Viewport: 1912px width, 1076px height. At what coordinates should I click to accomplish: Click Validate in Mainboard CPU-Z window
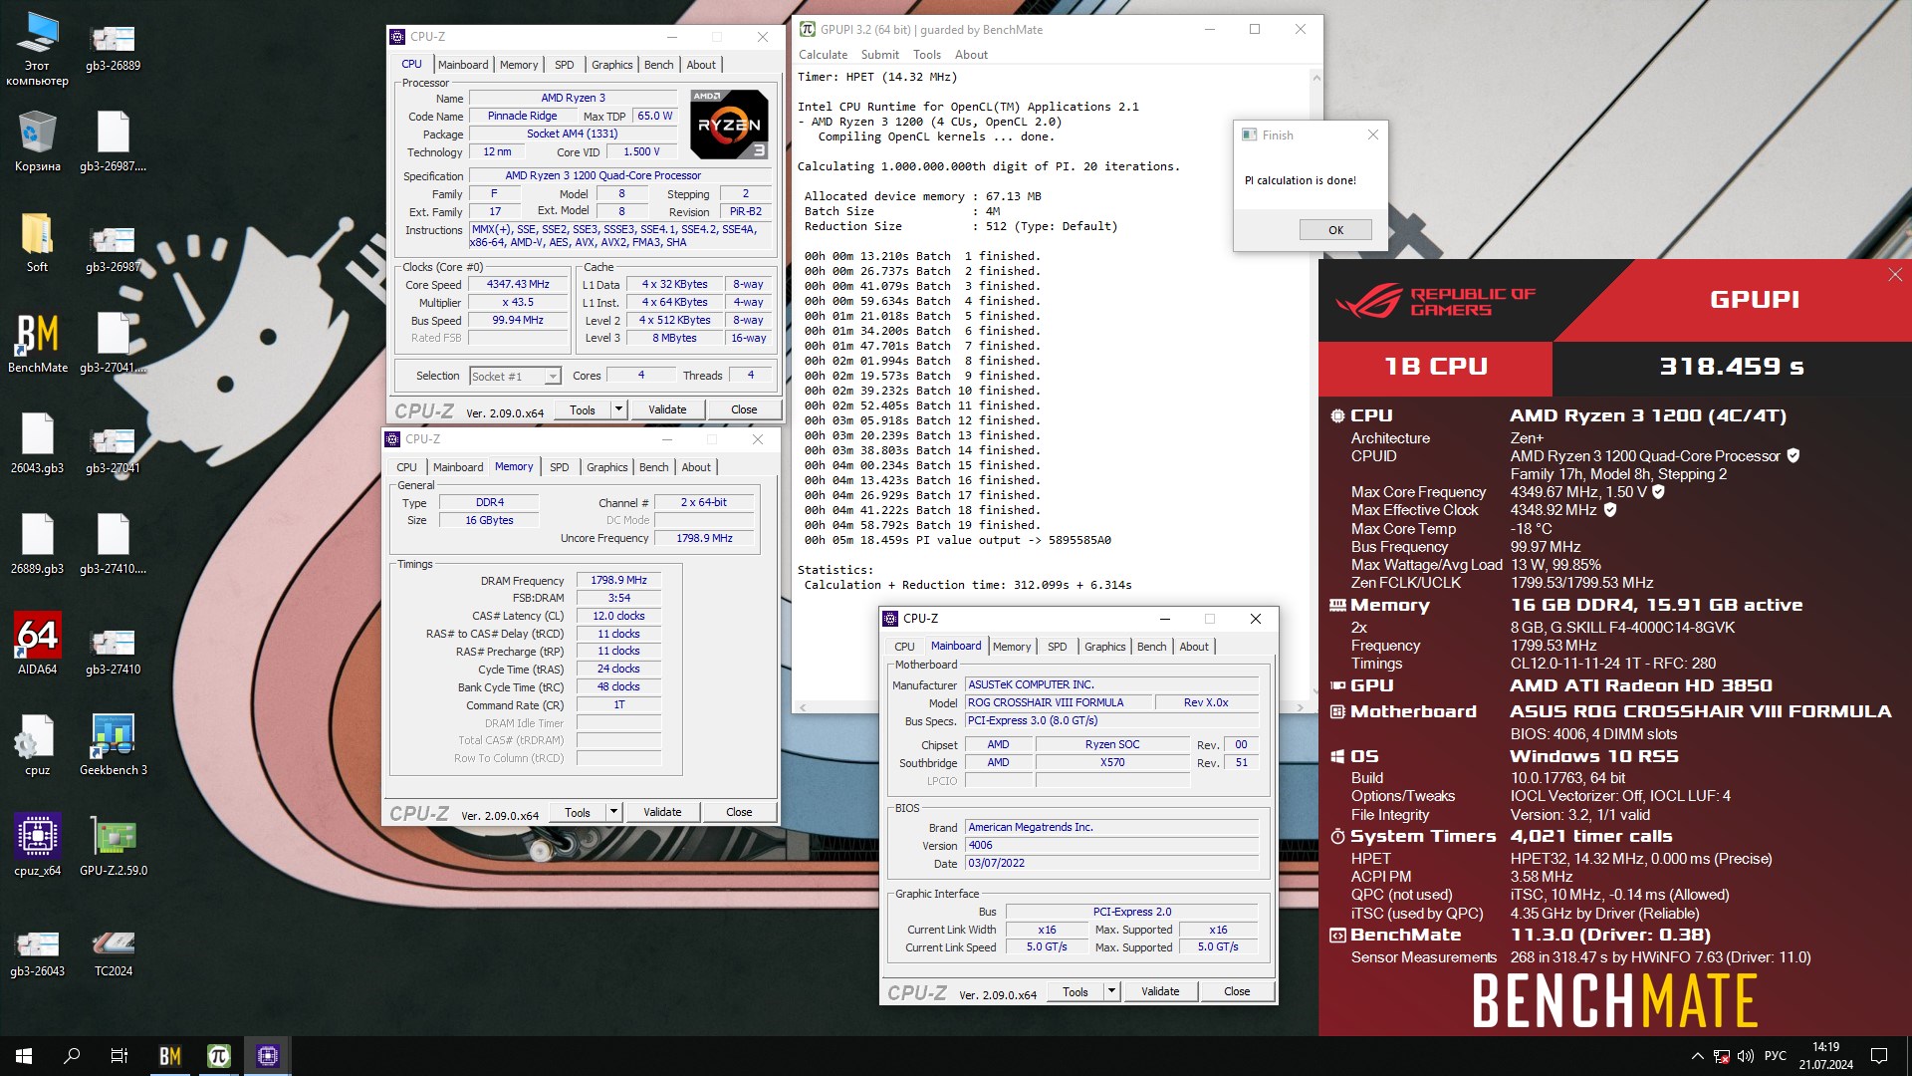pyautogui.click(x=1160, y=991)
